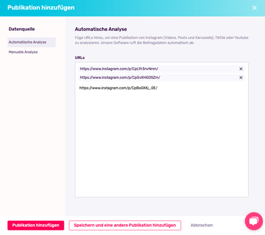This screenshot has height=235, width=265.
Task: Click the sentence starting 'Unsere Software ruft'
Action: (147, 43)
